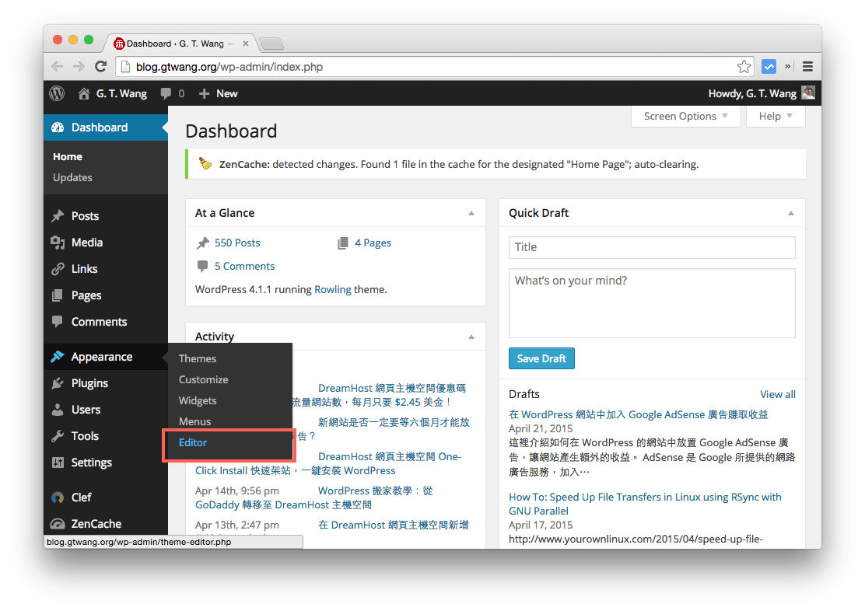The image size is (865, 611).
Task: Open Clef via its sidebar icon
Action: click(58, 497)
